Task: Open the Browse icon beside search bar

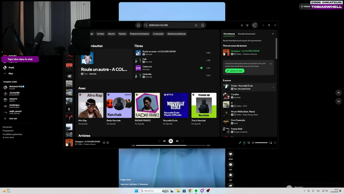Action: pyautogui.click(x=203, y=25)
